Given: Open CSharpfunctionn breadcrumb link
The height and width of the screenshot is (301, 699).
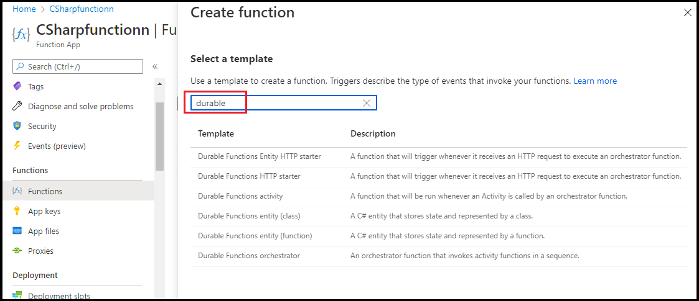Looking at the screenshot, I should point(82,9).
